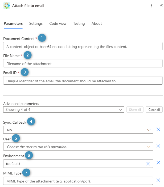Clear the (default) Environment value
This screenshot has width=164, height=187.
click(148, 164)
